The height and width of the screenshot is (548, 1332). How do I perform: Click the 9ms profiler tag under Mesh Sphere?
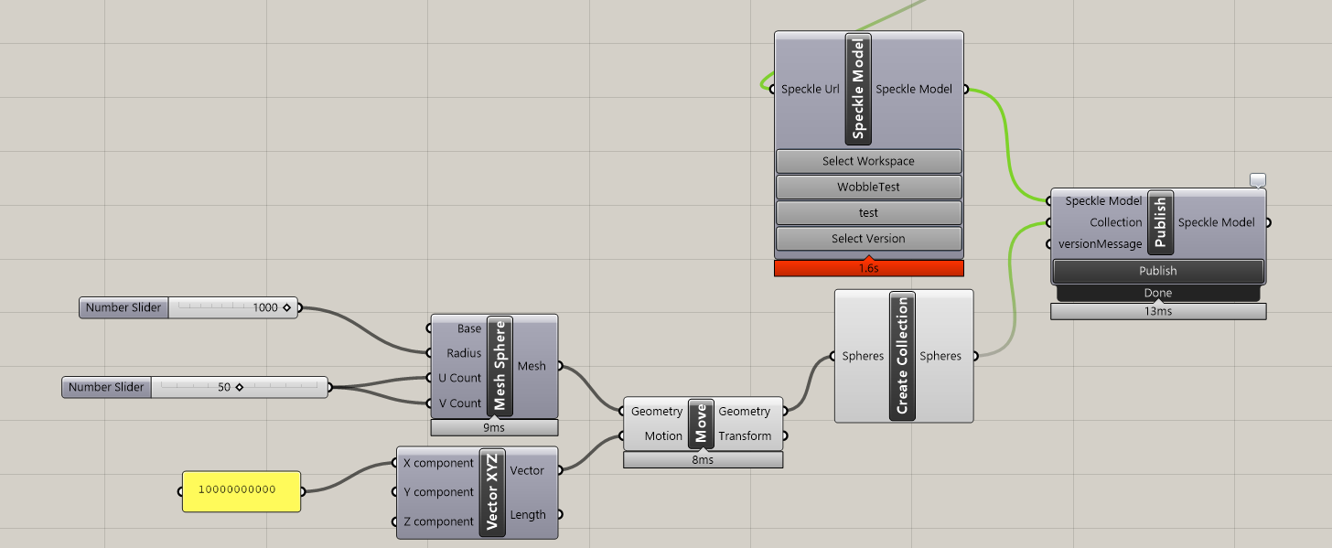tap(494, 427)
